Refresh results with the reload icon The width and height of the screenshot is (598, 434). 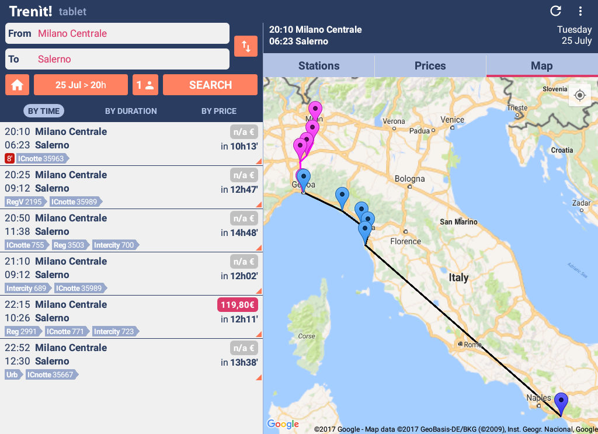coord(556,11)
